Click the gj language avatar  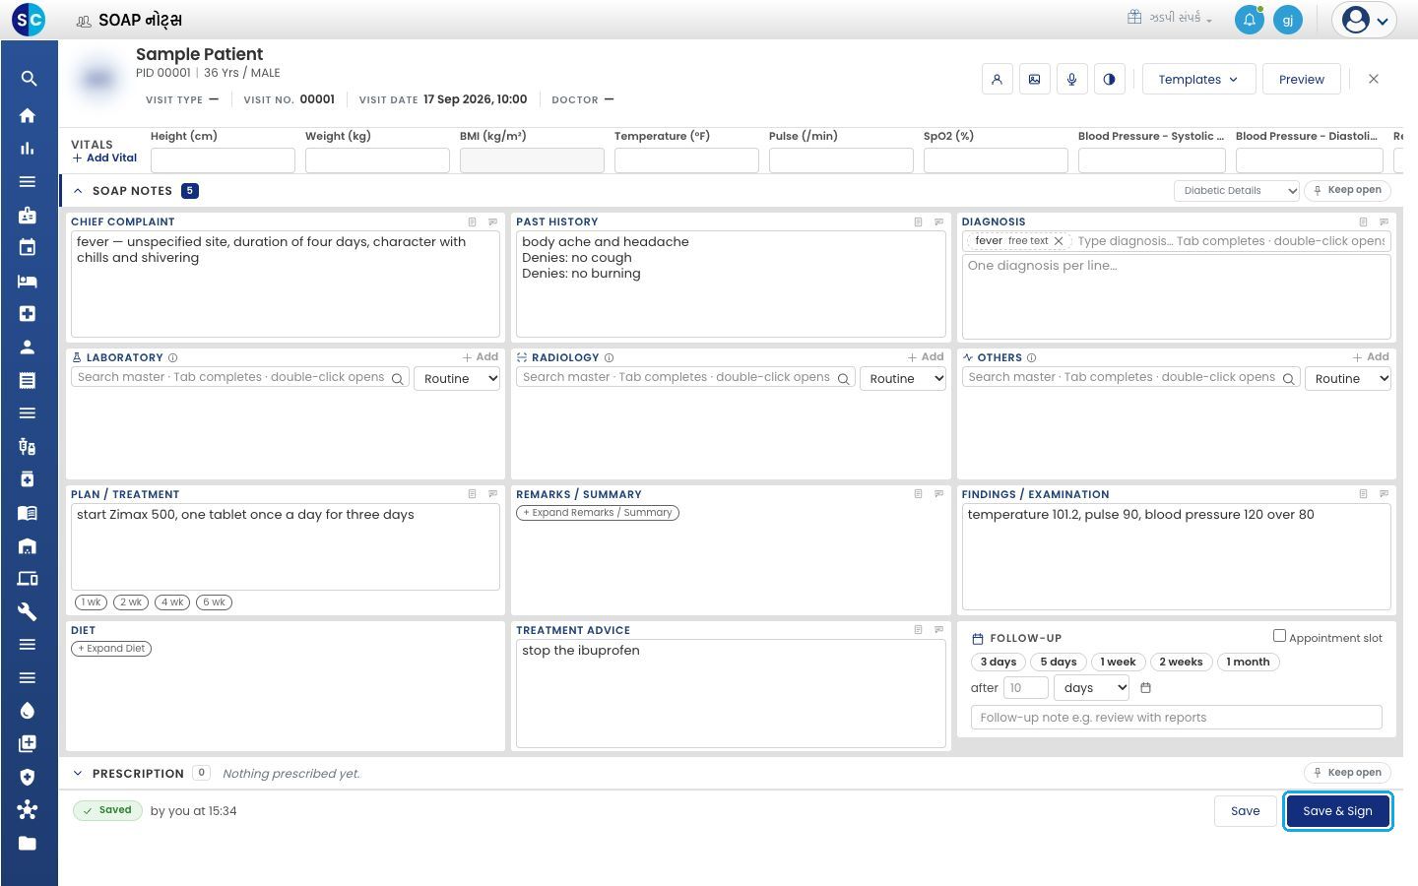1287,20
